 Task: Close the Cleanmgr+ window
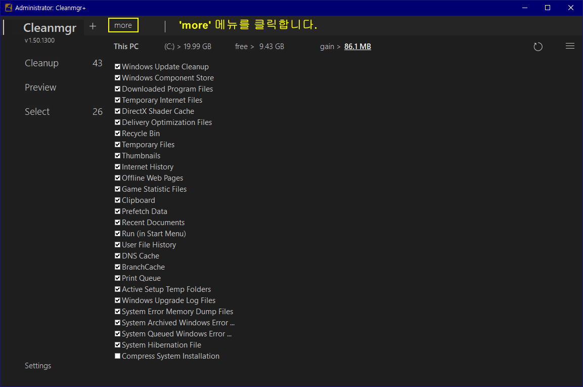tap(571, 8)
